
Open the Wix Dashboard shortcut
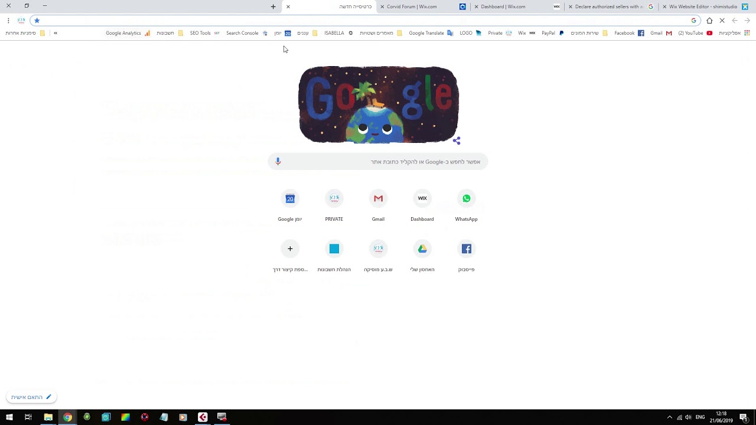(422, 205)
